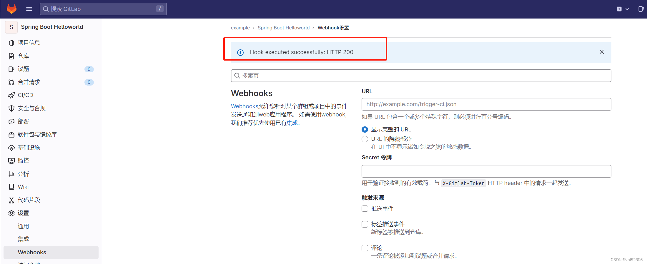647x264 pixels.
Task: Click the 合并请求 merge request icon
Action: [11, 82]
